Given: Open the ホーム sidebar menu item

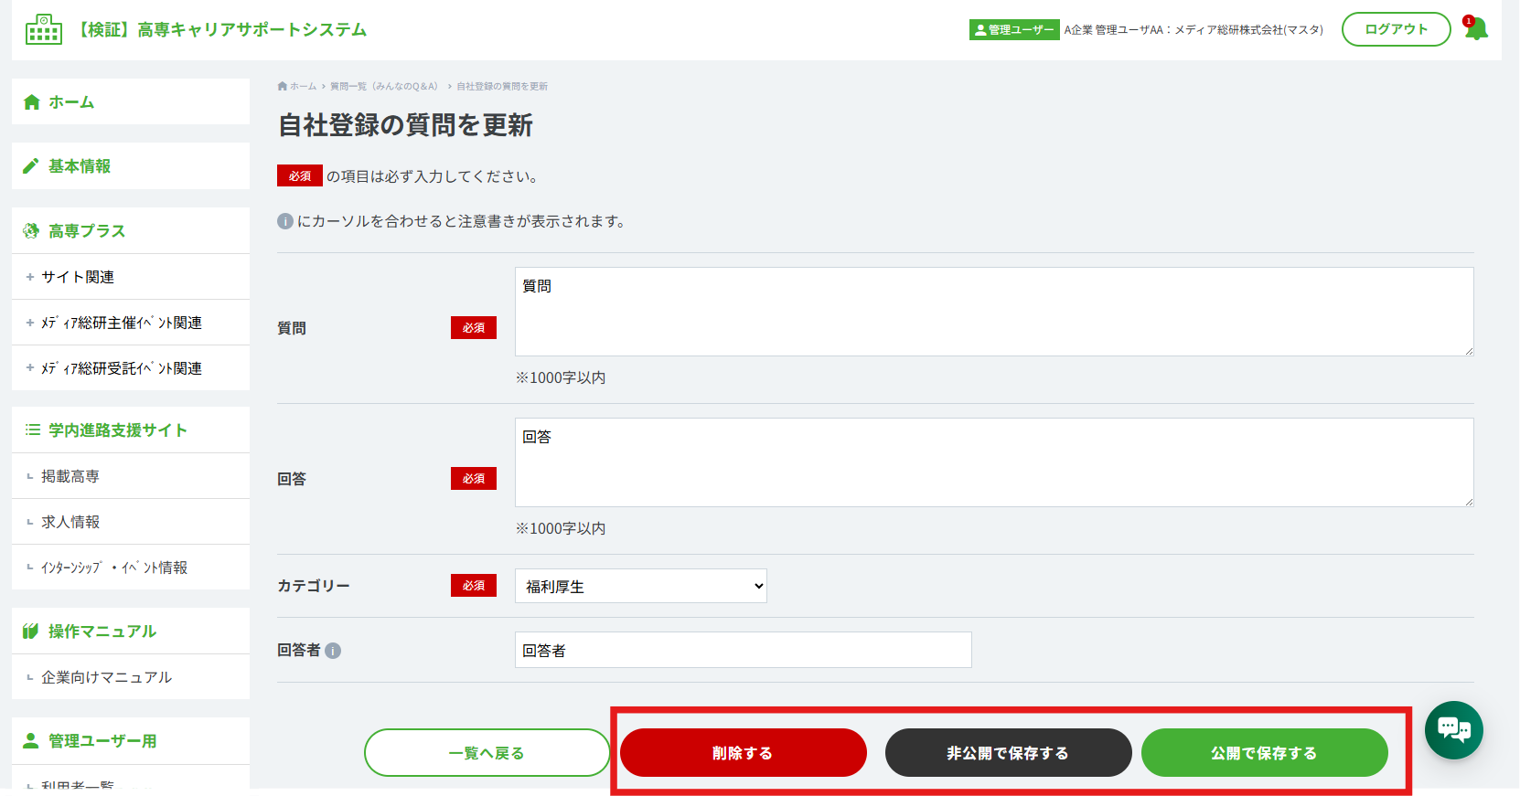Looking at the screenshot, I should click(x=131, y=101).
